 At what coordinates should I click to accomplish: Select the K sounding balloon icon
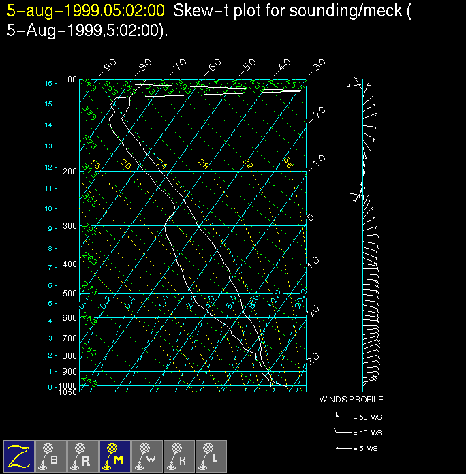178,456
